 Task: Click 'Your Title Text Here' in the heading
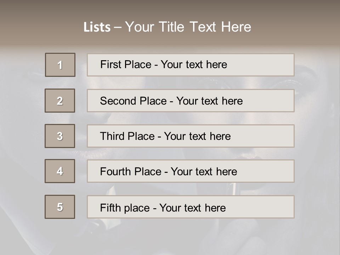(188, 27)
